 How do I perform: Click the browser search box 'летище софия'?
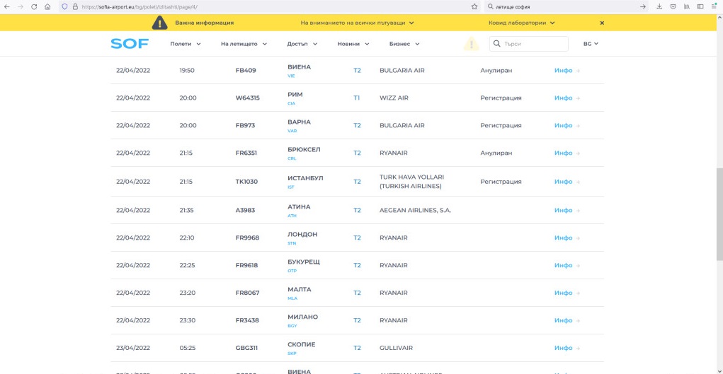click(565, 7)
